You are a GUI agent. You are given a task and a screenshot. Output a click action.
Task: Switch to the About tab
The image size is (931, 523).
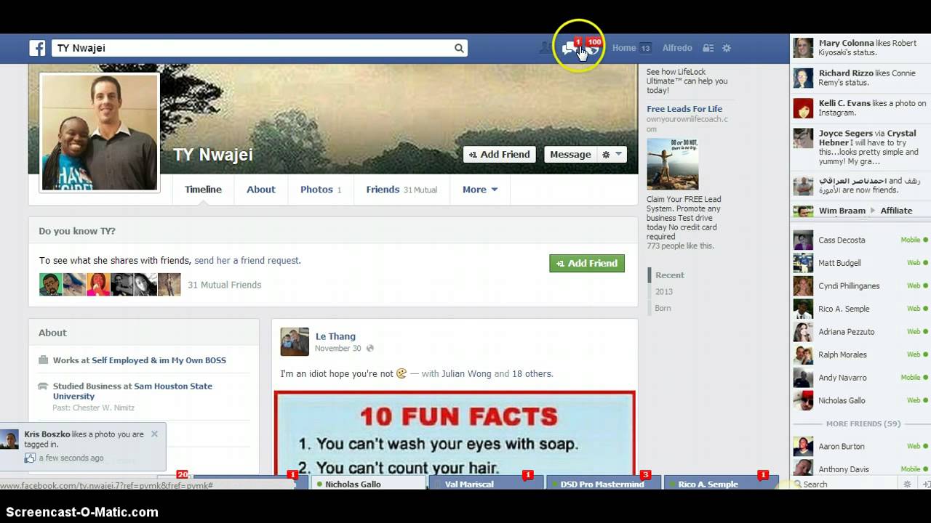[x=260, y=190]
